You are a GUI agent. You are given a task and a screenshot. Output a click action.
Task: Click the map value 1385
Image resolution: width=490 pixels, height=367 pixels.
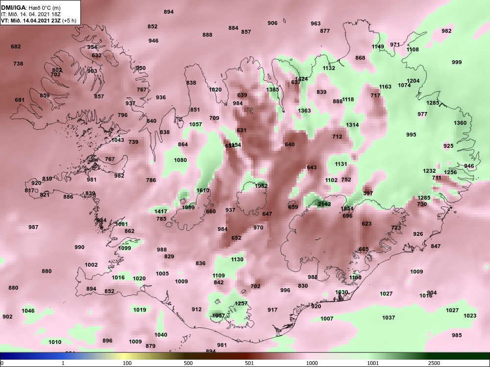[272, 90]
